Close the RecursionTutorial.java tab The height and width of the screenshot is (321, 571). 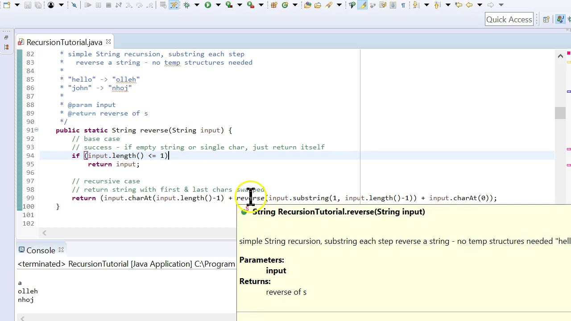(x=108, y=42)
